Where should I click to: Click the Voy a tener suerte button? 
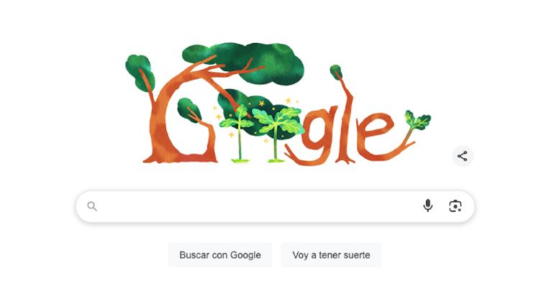pyautogui.click(x=331, y=255)
